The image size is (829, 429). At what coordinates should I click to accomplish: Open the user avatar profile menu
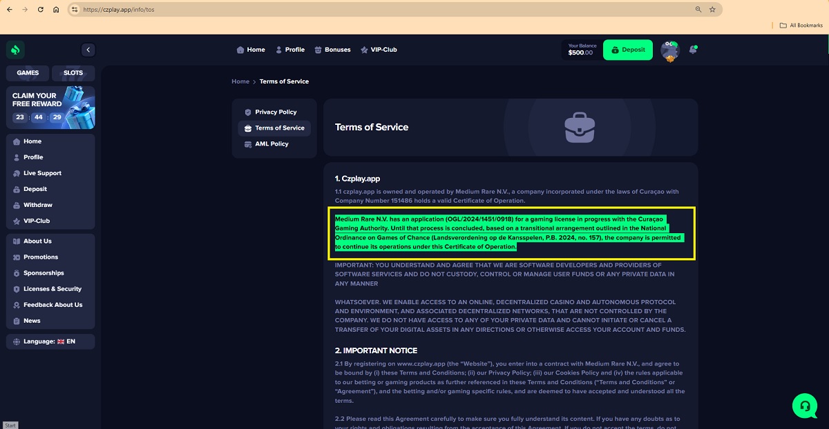click(669, 50)
